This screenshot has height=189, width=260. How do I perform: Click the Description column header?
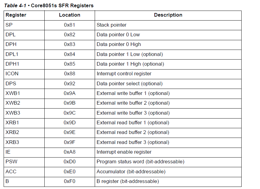tap(168, 15)
